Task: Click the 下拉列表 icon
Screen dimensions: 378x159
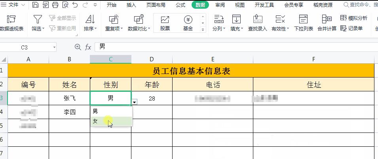Action: pyautogui.click(x=303, y=19)
